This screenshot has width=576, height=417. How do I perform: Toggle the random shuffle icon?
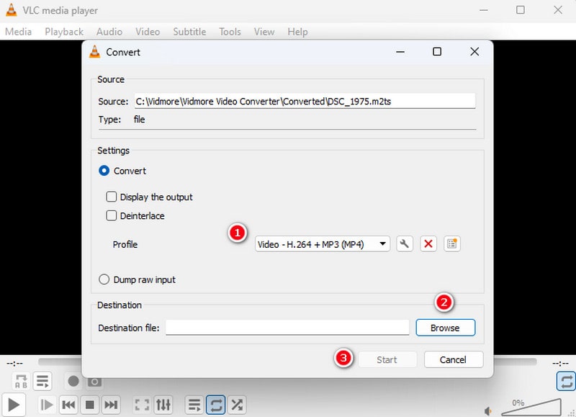[237, 405]
